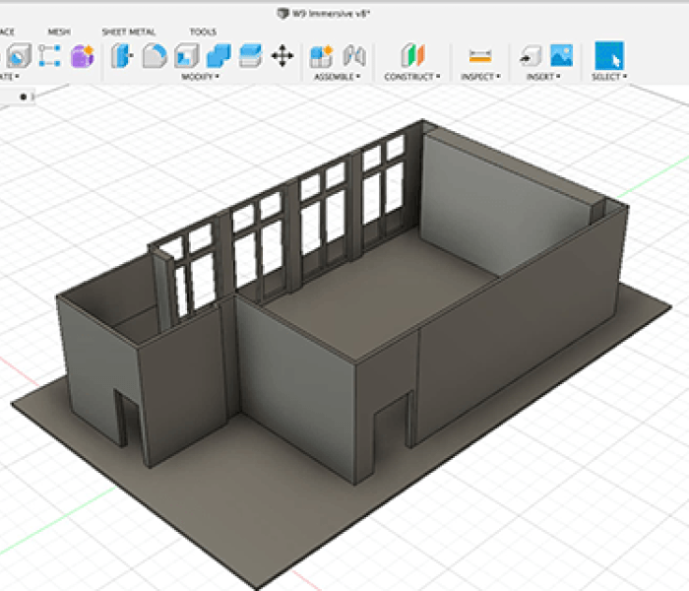The width and height of the screenshot is (689, 591).
Task: Select the Move/Copy arrows tool
Action: 282,55
